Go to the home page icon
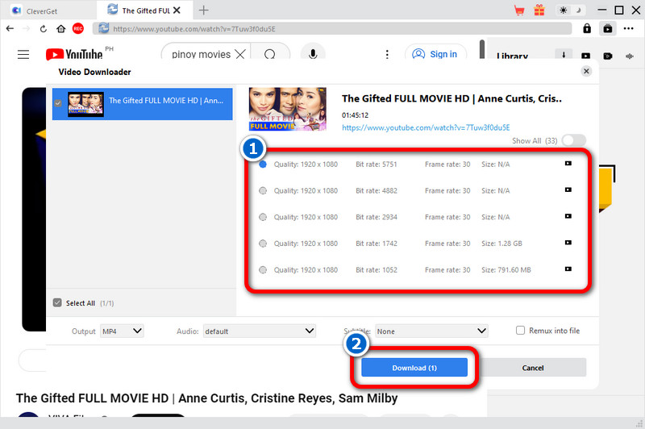Image resolution: width=645 pixels, height=429 pixels. (61, 29)
